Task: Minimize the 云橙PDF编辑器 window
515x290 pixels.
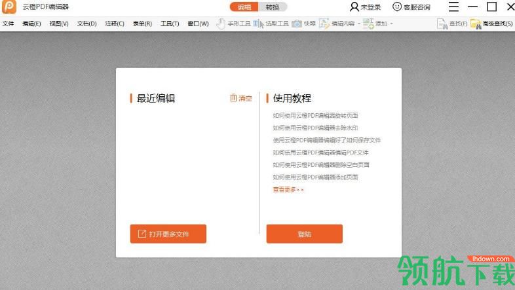Action: coord(472,7)
